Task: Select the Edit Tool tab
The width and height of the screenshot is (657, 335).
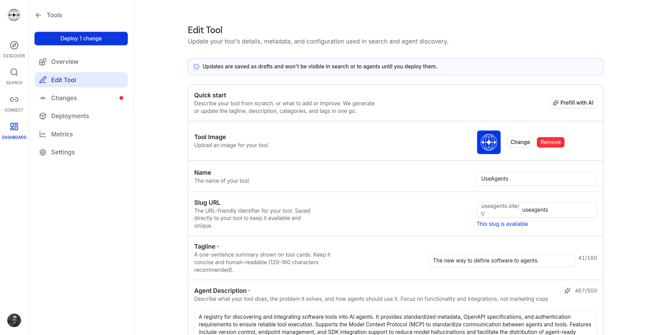Action: tap(63, 80)
